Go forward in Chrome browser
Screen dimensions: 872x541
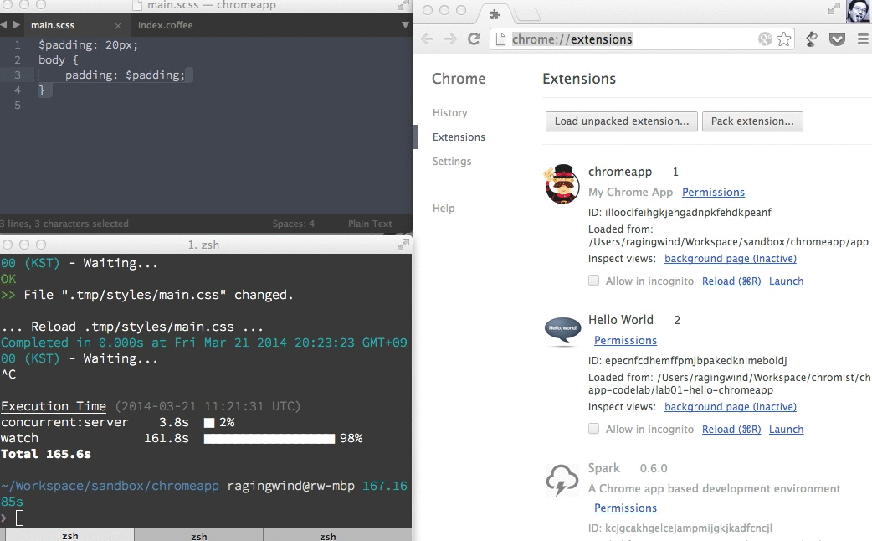point(450,39)
